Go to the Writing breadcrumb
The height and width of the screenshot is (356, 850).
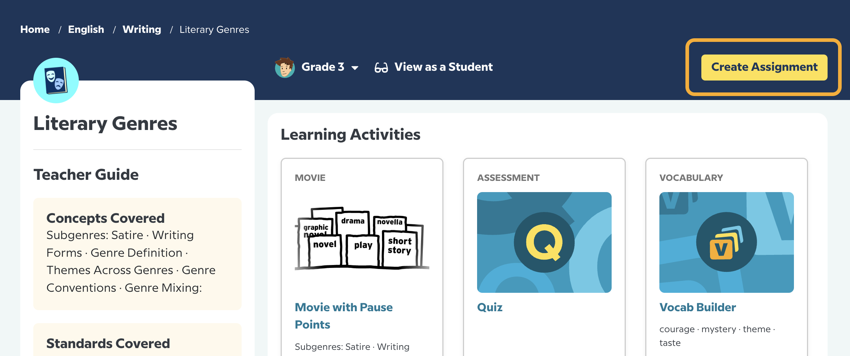(141, 29)
